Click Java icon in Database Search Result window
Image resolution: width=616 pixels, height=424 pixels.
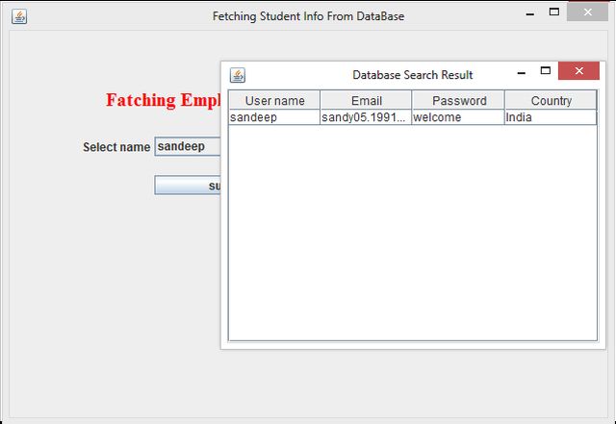click(238, 75)
